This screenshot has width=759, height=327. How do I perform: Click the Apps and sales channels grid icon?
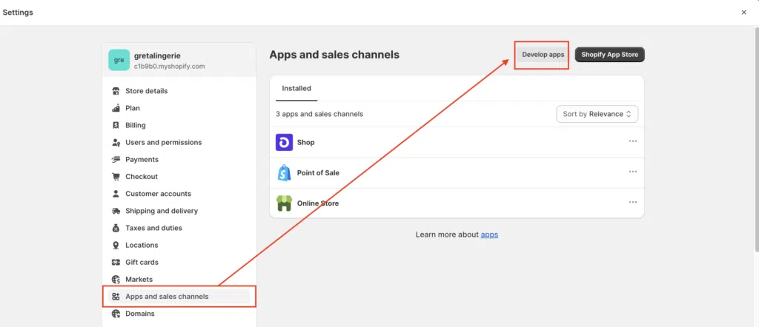point(116,297)
